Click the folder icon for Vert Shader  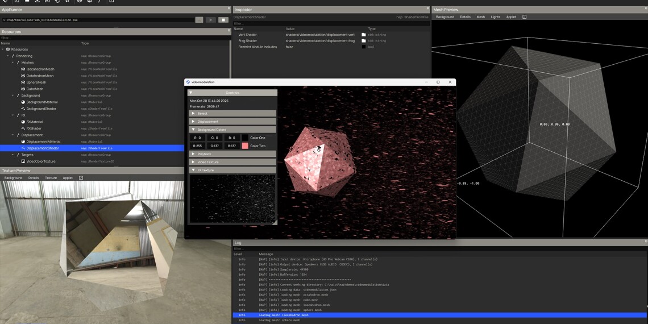pos(364,35)
